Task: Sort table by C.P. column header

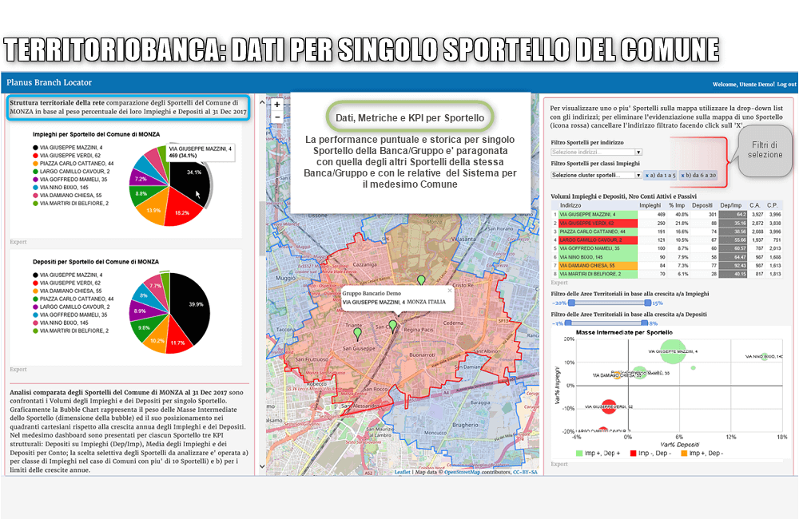Action: (773, 205)
